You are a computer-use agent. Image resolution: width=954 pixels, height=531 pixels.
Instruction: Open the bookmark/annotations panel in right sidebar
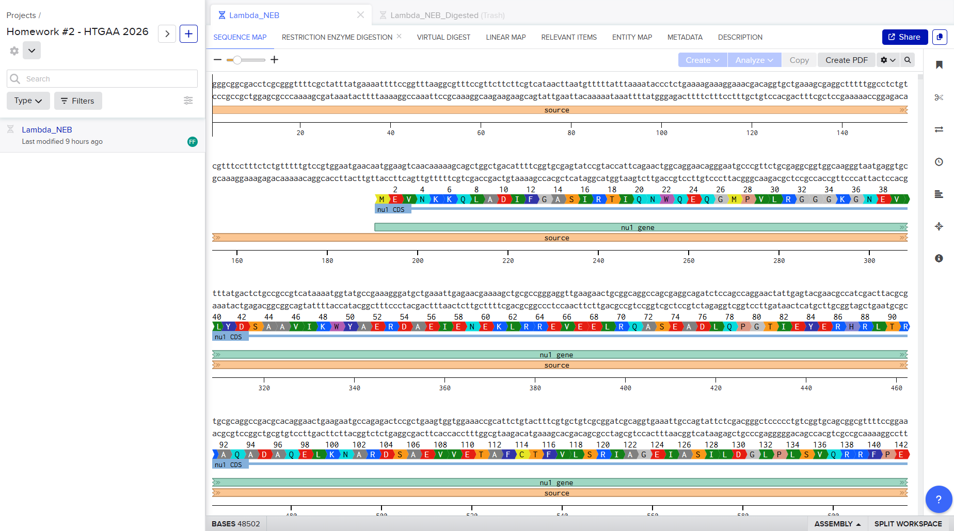coord(940,64)
